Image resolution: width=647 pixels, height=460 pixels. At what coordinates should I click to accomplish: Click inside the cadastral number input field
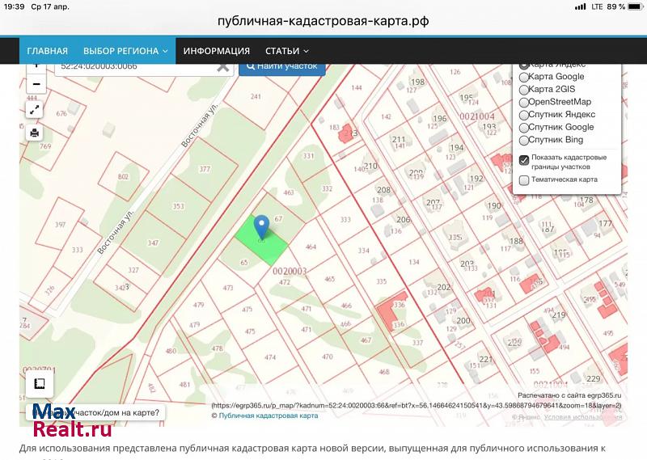[x=133, y=67]
